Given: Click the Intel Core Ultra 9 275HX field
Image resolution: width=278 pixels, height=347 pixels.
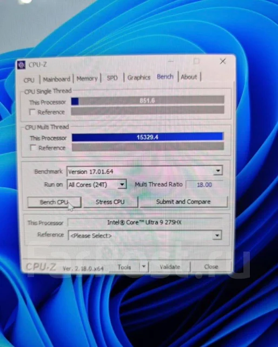Looking at the screenshot, I should pyautogui.click(x=144, y=222).
